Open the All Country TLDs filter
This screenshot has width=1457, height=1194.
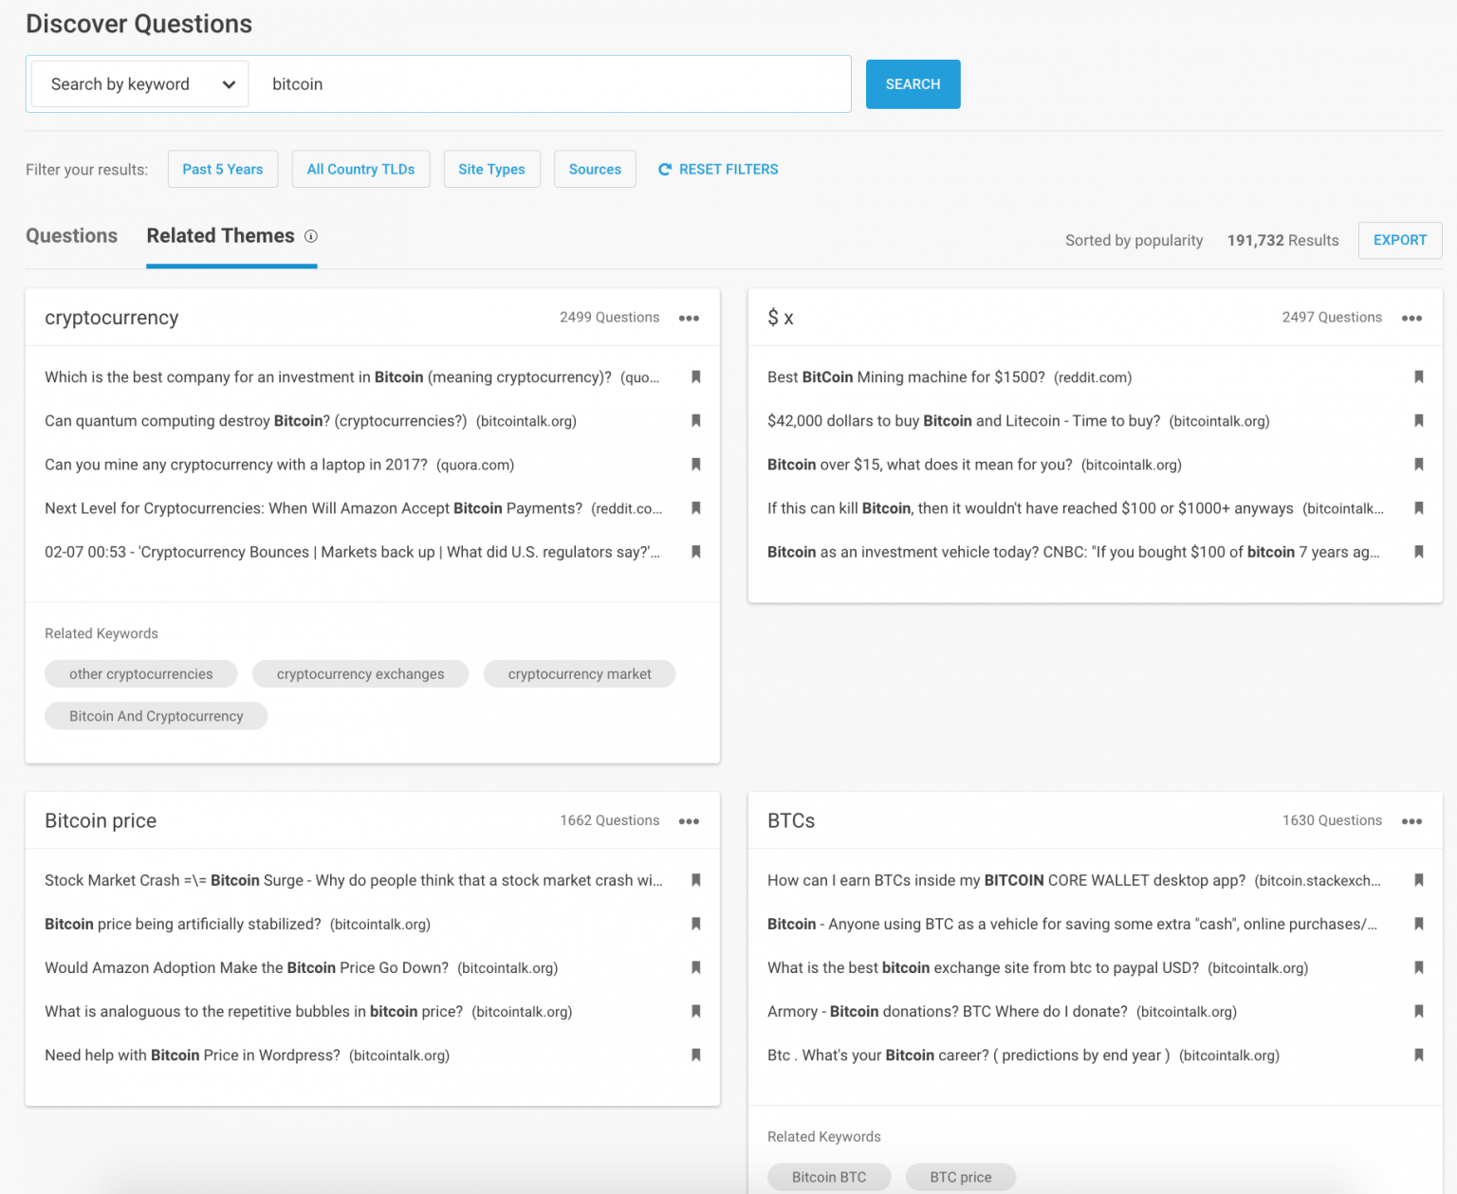360,170
